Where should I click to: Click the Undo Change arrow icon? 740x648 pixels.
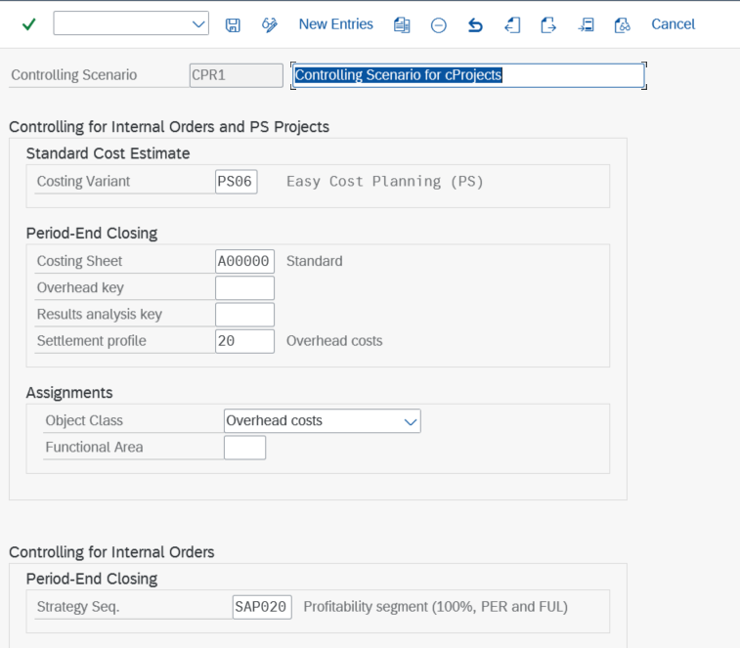tap(475, 25)
